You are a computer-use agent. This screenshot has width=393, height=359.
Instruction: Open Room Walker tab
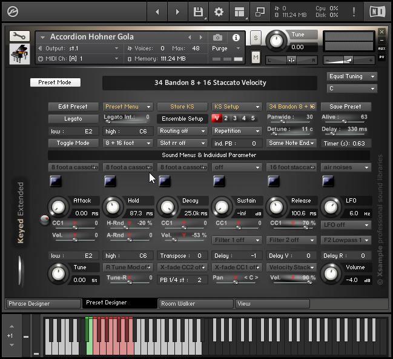tap(196, 304)
